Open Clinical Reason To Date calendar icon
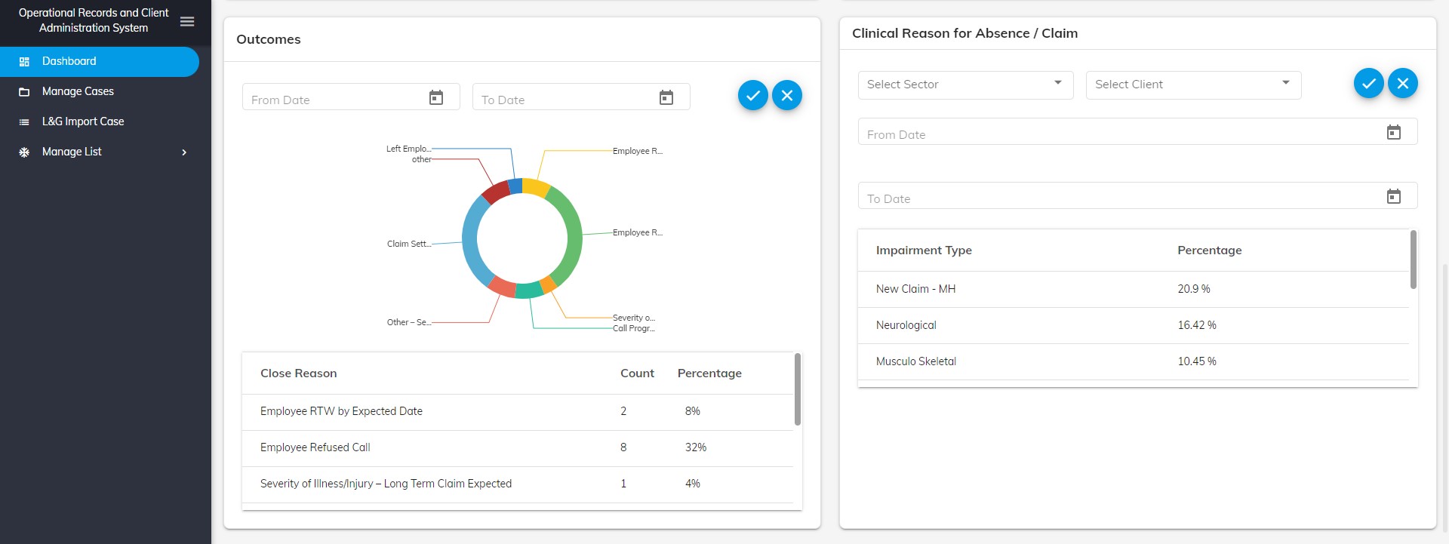 (x=1394, y=196)
